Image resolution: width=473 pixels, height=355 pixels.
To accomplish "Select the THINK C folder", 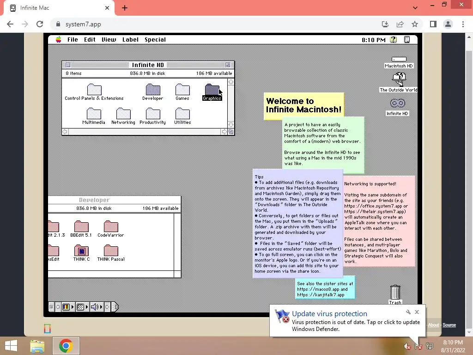I will [81, 251].
